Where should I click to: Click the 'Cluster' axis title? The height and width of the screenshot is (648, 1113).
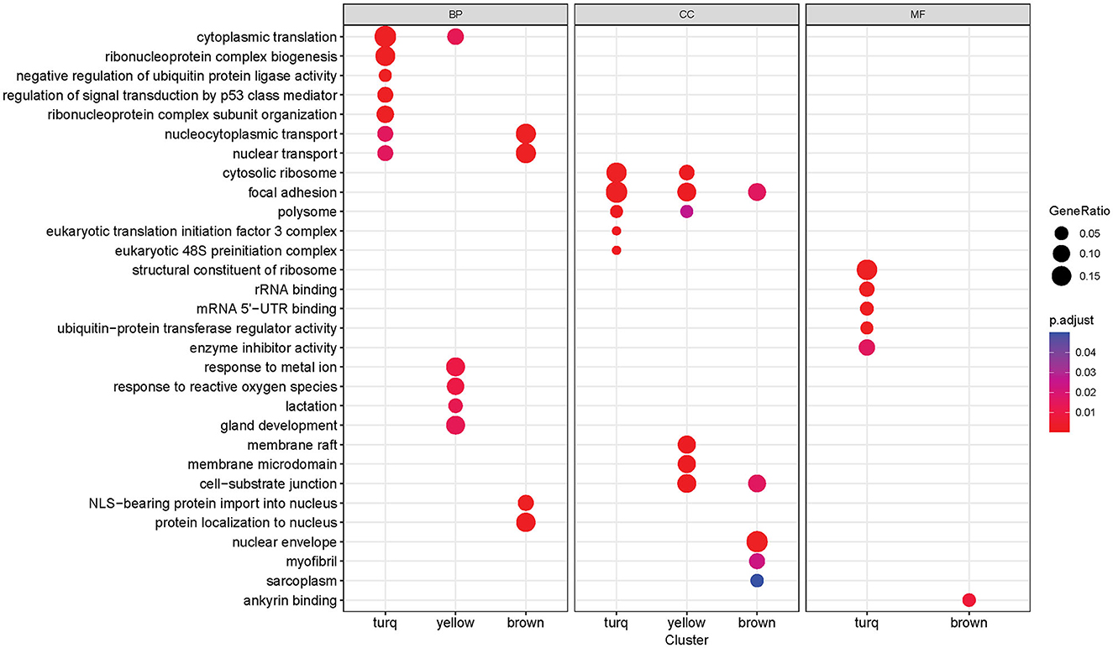(686, 640)
